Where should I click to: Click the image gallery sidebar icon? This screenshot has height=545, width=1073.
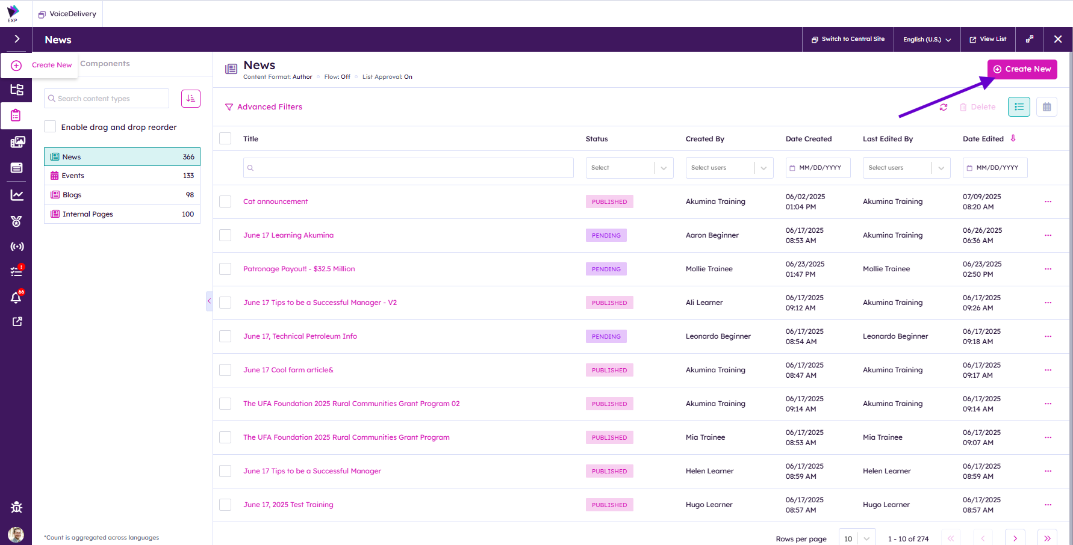click(x=16, y=142)
